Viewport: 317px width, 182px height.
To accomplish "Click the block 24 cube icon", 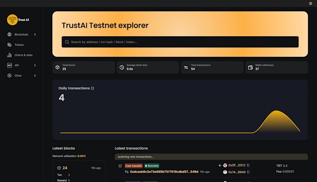I will click(59, 168).
